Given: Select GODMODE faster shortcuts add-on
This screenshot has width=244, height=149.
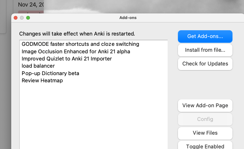Looking at the screenshot, I should [80, 44].
